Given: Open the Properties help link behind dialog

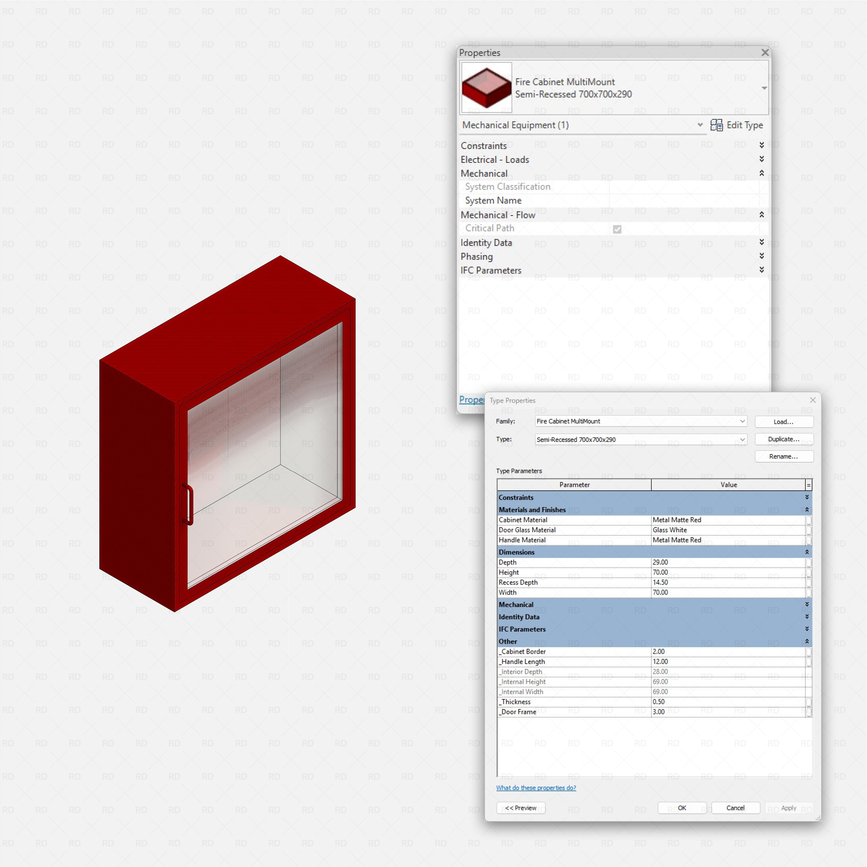Looking at the screenshot, I should tap(471, 399).
